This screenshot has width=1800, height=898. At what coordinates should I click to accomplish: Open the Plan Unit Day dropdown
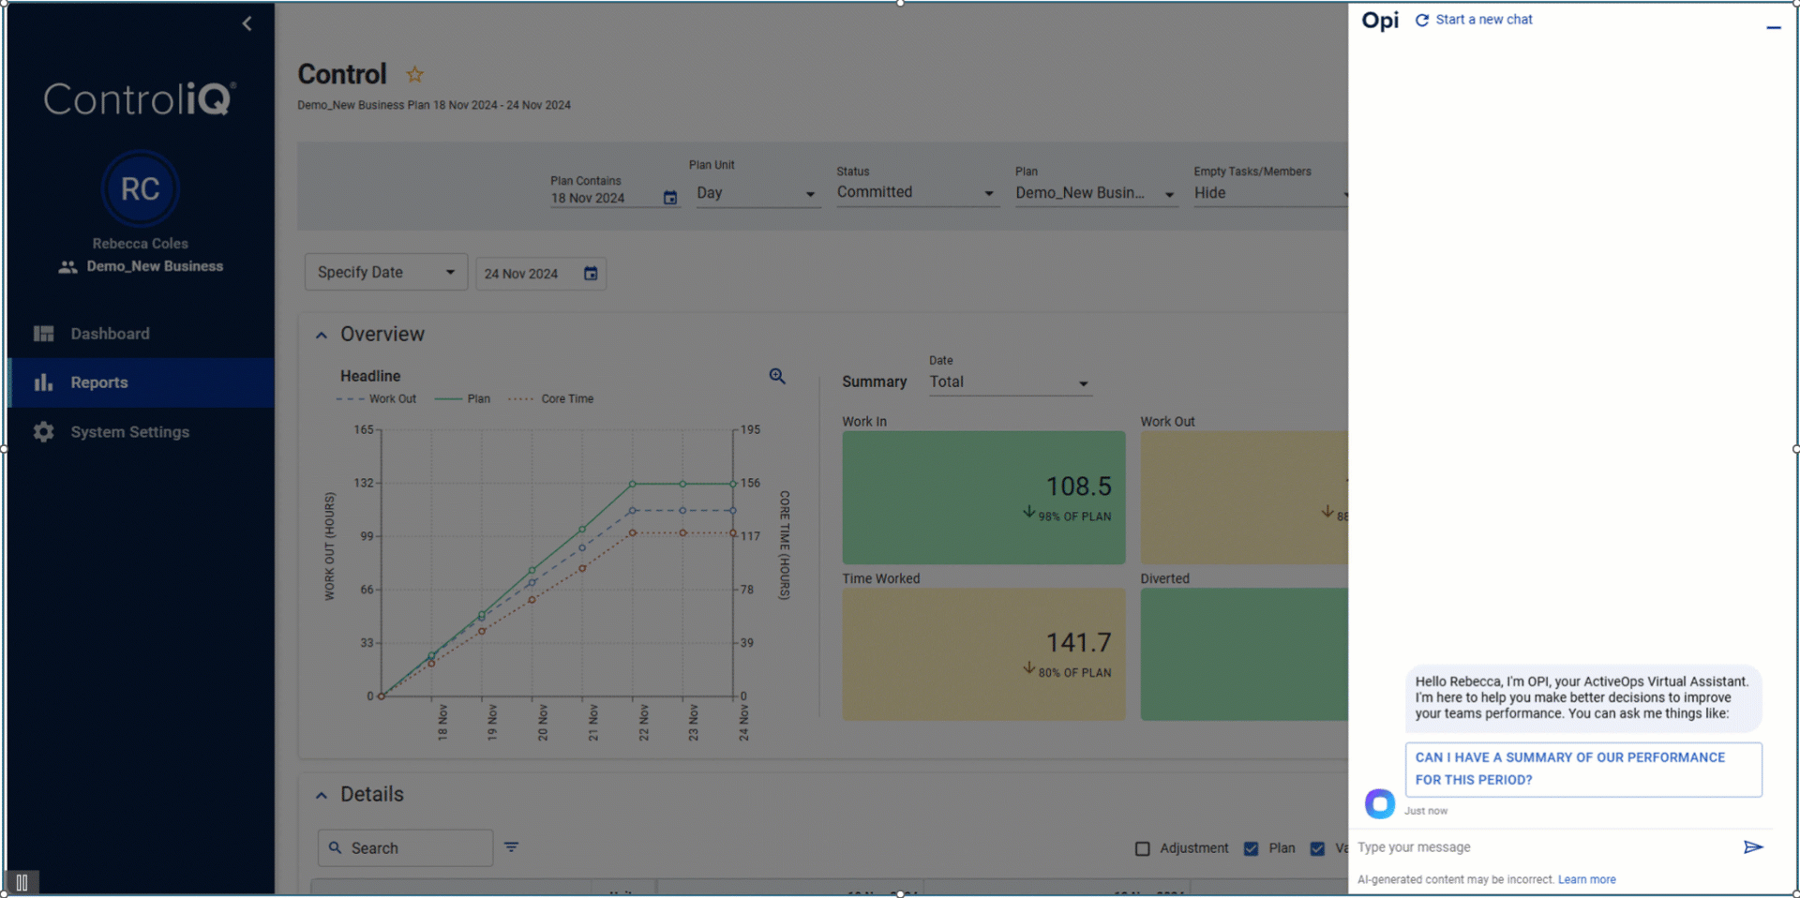(757, 193)
